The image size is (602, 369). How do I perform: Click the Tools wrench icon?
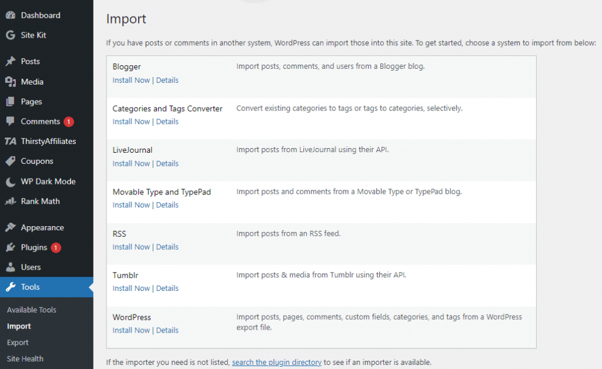coord(11,287)
